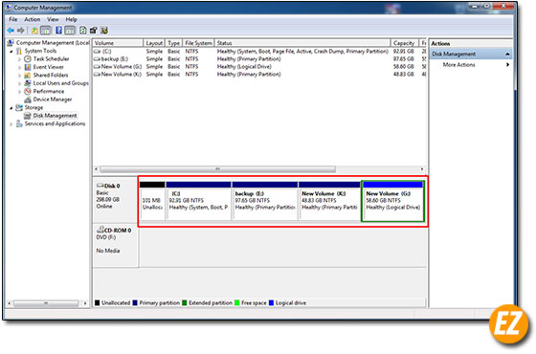Expand the Local Users and Groups node

[x=19, y=83]
